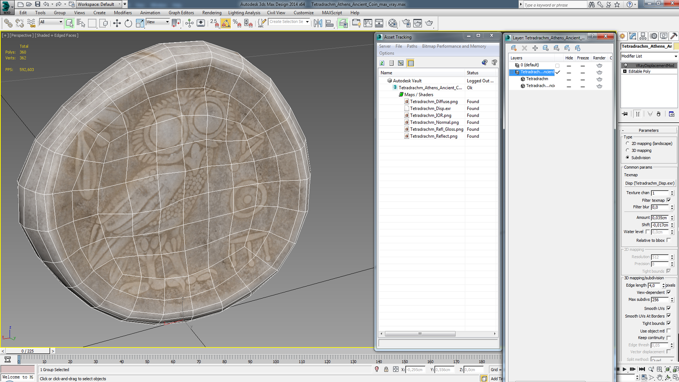The height and width of the screenshot is (382, 679).
Task: Enable Relative to bbox checkbox
Action: click(x=668, y=240)
